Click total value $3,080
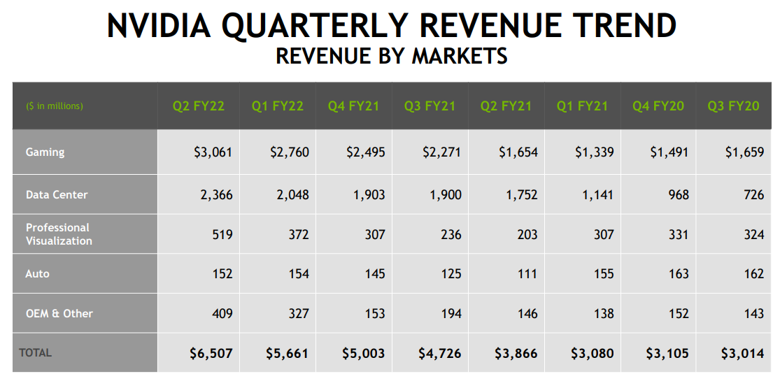The image size is (780, 381). [593, 354]
